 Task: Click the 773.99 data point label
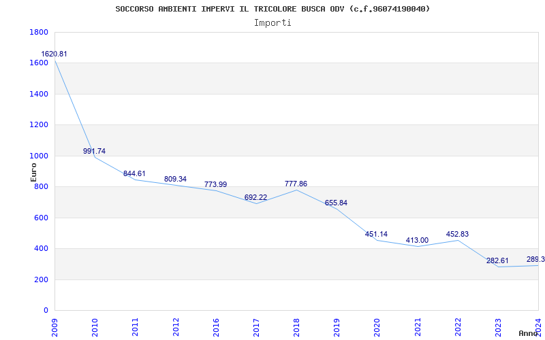click(215, 184)
